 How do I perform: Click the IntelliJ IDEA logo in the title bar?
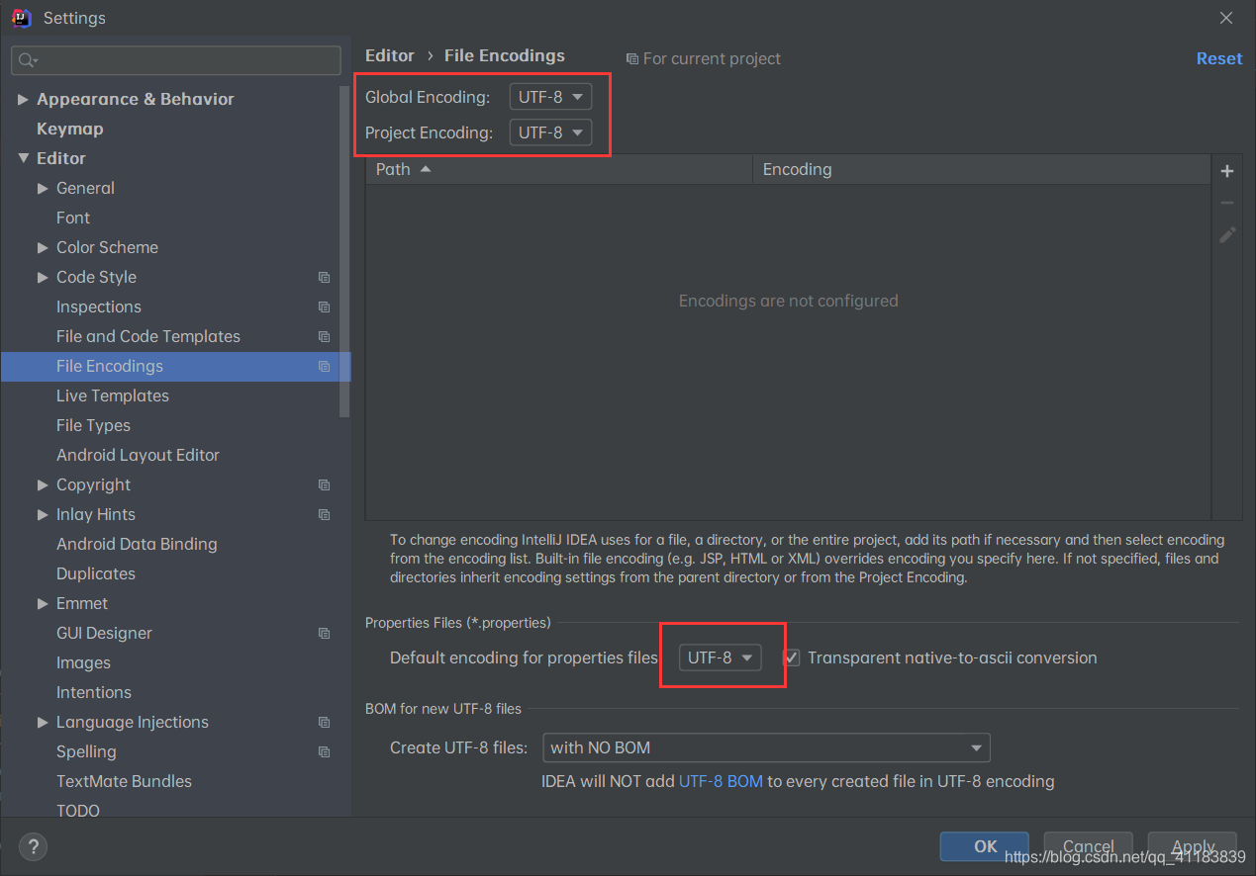point(21,18)
